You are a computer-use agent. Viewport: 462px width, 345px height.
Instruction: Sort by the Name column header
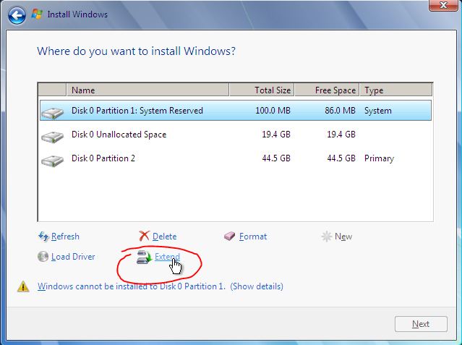(148, 90)
